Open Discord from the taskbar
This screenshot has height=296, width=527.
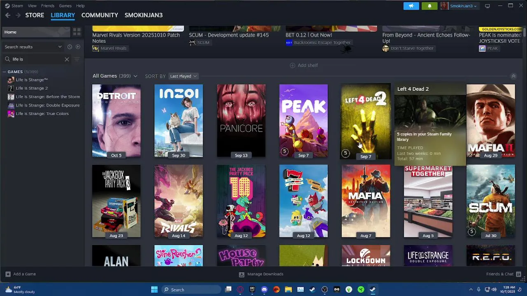264,289
